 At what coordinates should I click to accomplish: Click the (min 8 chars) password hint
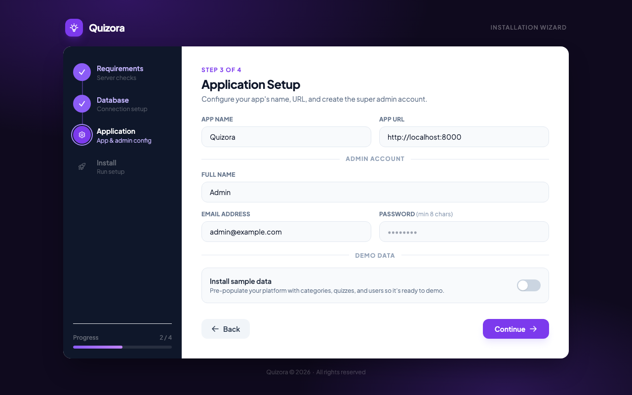[434, 214]
